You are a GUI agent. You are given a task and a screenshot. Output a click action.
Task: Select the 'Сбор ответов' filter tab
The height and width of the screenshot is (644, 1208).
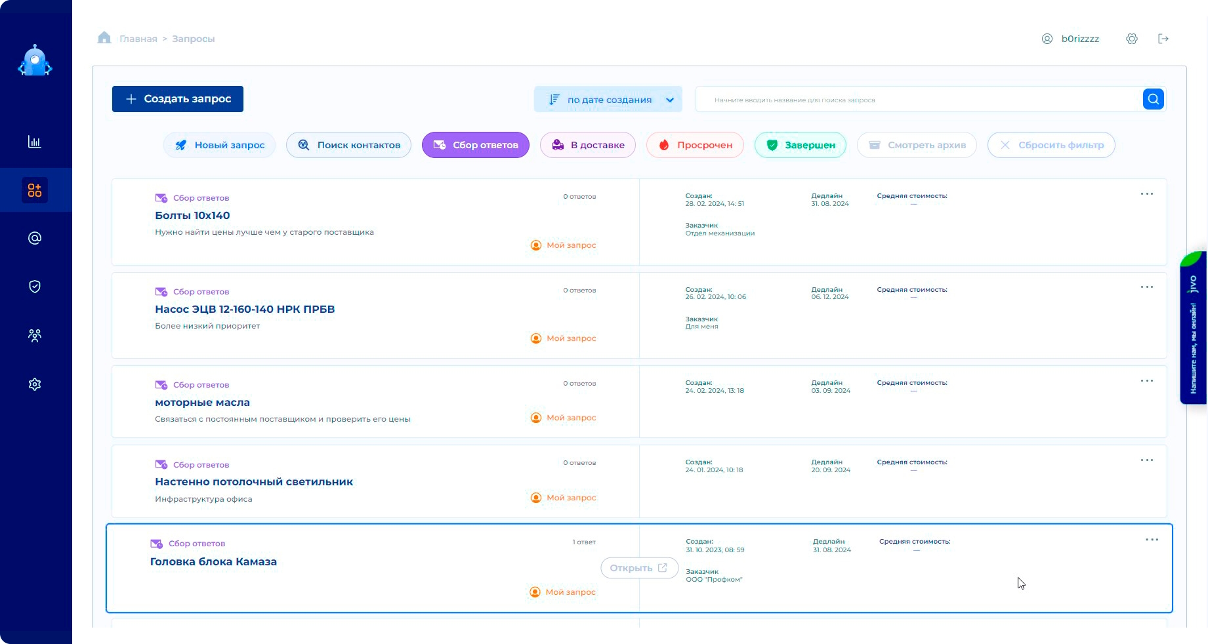click(x=476, y=145)
